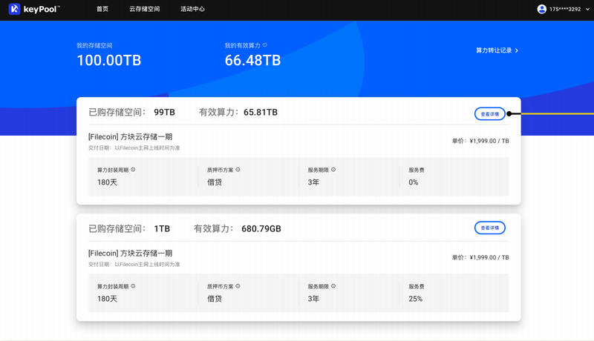Open 算力转让记录 link
594x341 pixels.
coord(494,50)
